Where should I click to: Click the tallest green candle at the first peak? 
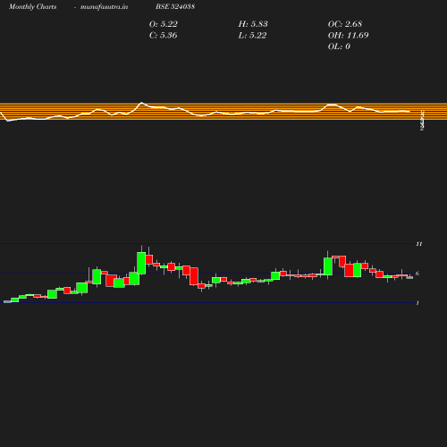click(x=141, y=263)
